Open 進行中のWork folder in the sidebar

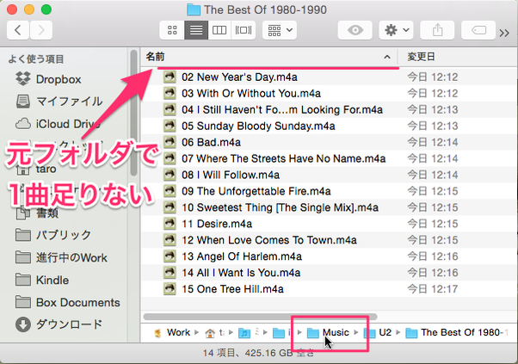(61, 257)
